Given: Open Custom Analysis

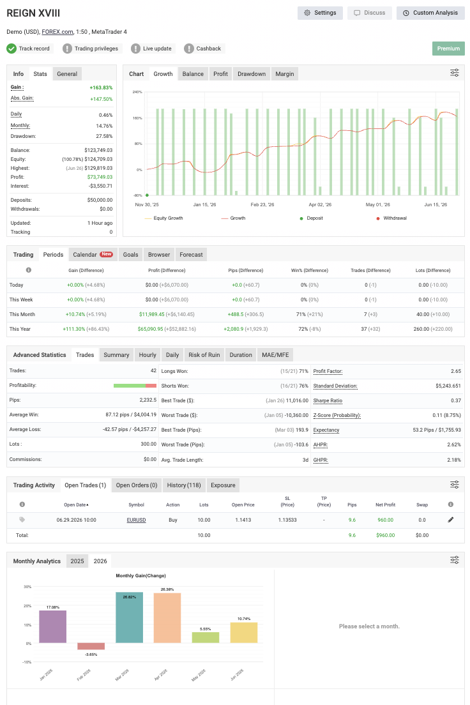Looking at the screenshot, I should pyautogui.click(x=430, y=13).
